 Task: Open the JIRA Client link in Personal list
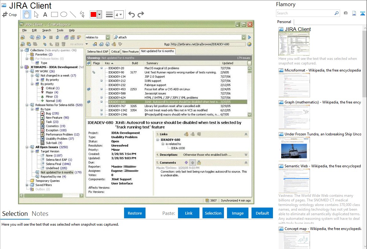298,29
